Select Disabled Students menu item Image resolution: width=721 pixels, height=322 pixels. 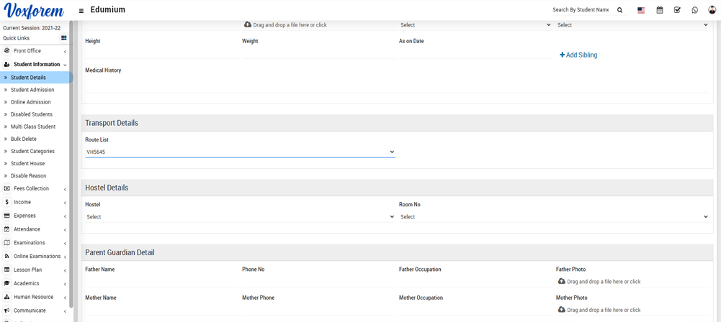pyautogui.click(x=32, y=114)
